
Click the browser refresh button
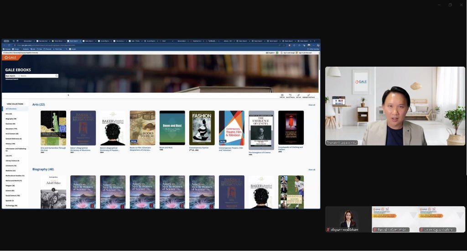tap(9, 45)
